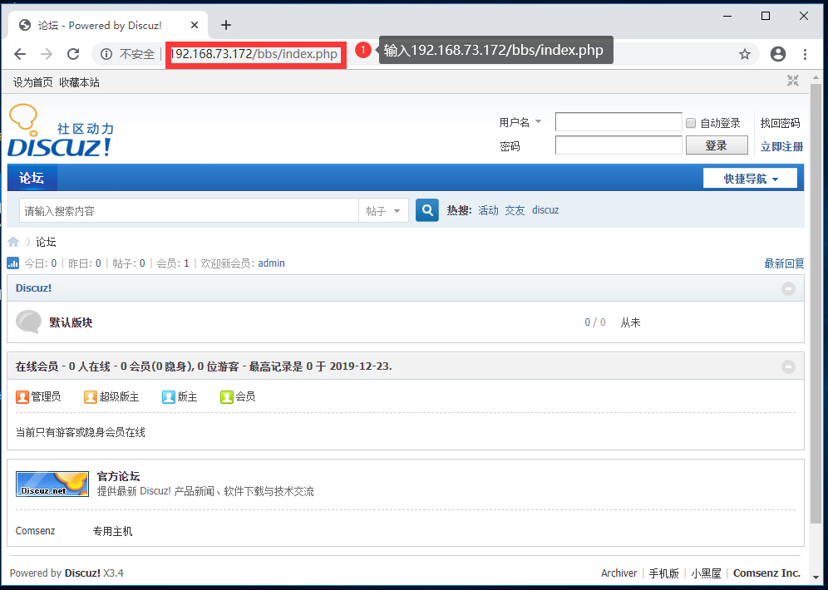
Task: Close the Discuz! browser tab
Action: point(195,25)
